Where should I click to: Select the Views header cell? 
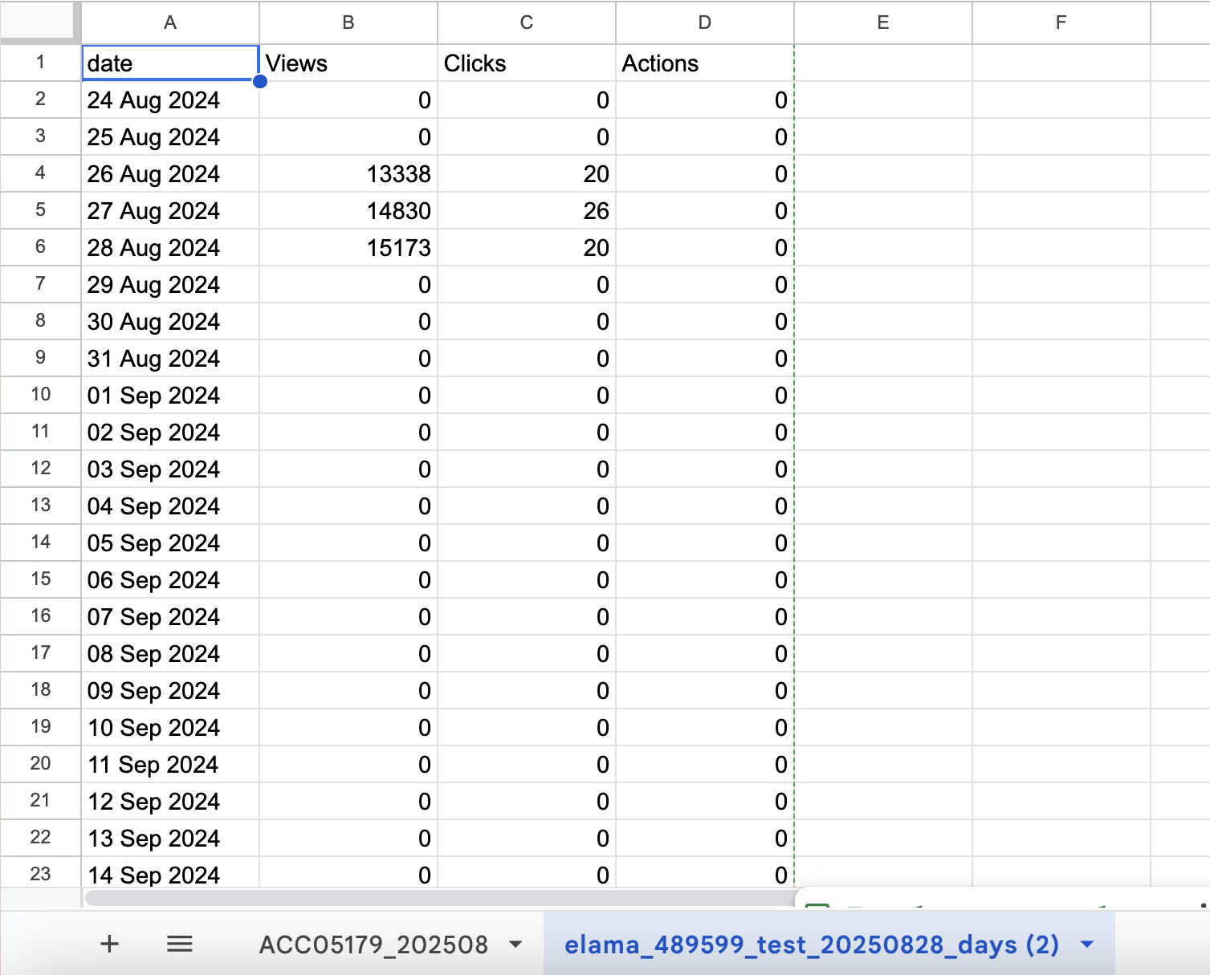coord(348,63)
